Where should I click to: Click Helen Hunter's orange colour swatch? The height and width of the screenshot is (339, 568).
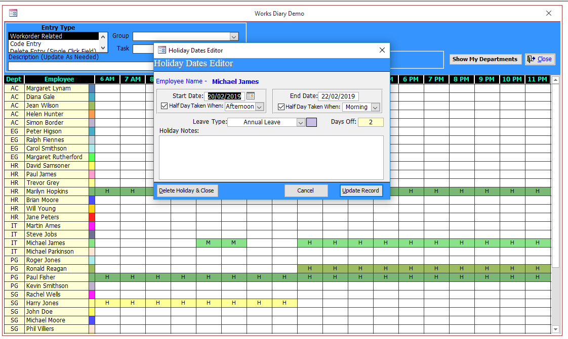[92, 114]
